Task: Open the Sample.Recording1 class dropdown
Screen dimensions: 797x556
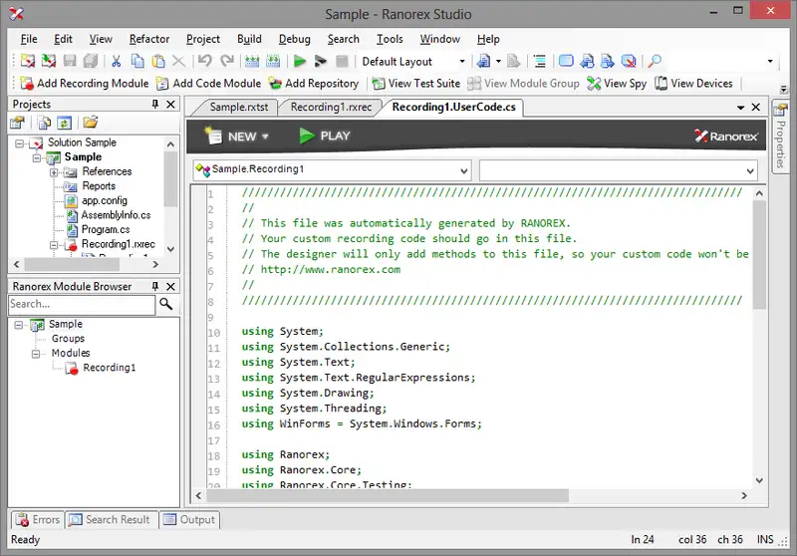Action: [x=463, y=170]
